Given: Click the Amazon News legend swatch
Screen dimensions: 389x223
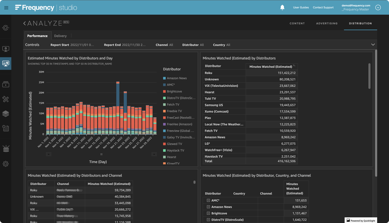Looking at the screenshot, I should coord(164,78).
